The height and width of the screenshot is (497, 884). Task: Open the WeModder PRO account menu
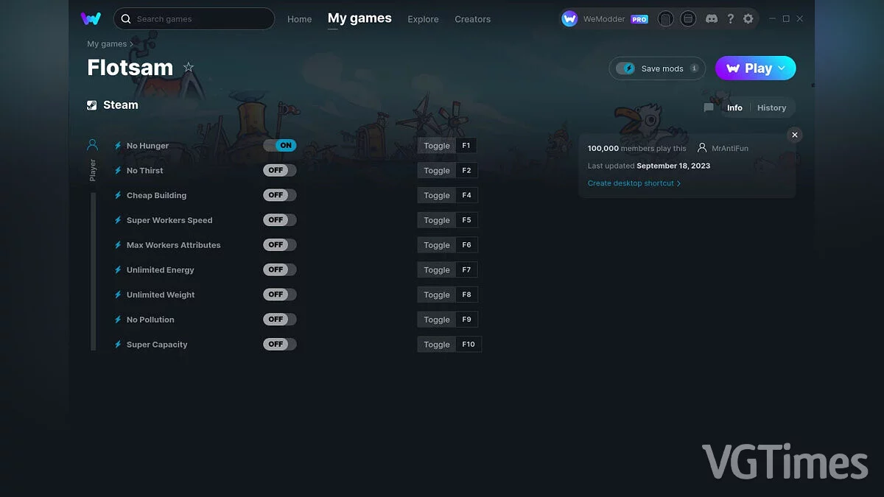click(605, 19)
